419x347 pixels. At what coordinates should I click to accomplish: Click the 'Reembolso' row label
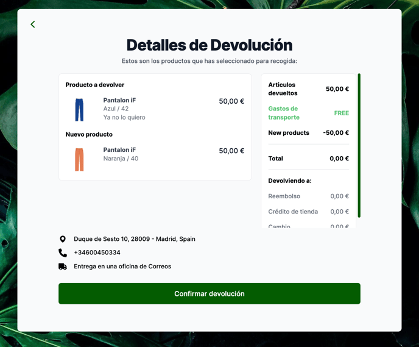(284, 196)
